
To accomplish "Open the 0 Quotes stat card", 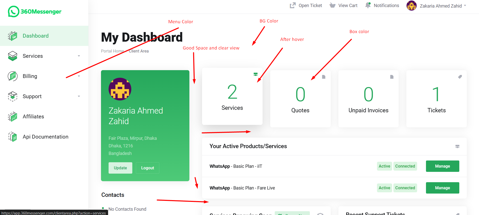I will (x=300, y=99).
